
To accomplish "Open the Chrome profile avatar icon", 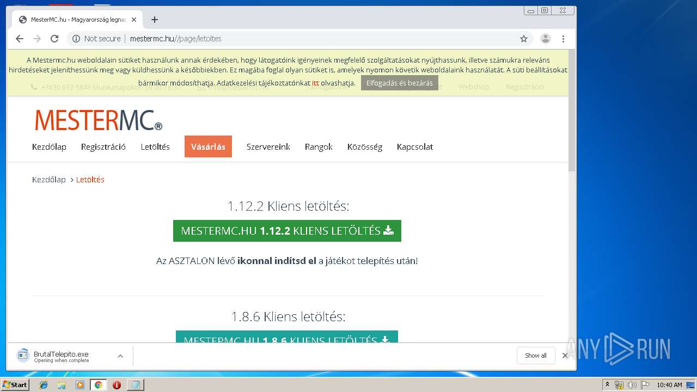I will [545, 39].
